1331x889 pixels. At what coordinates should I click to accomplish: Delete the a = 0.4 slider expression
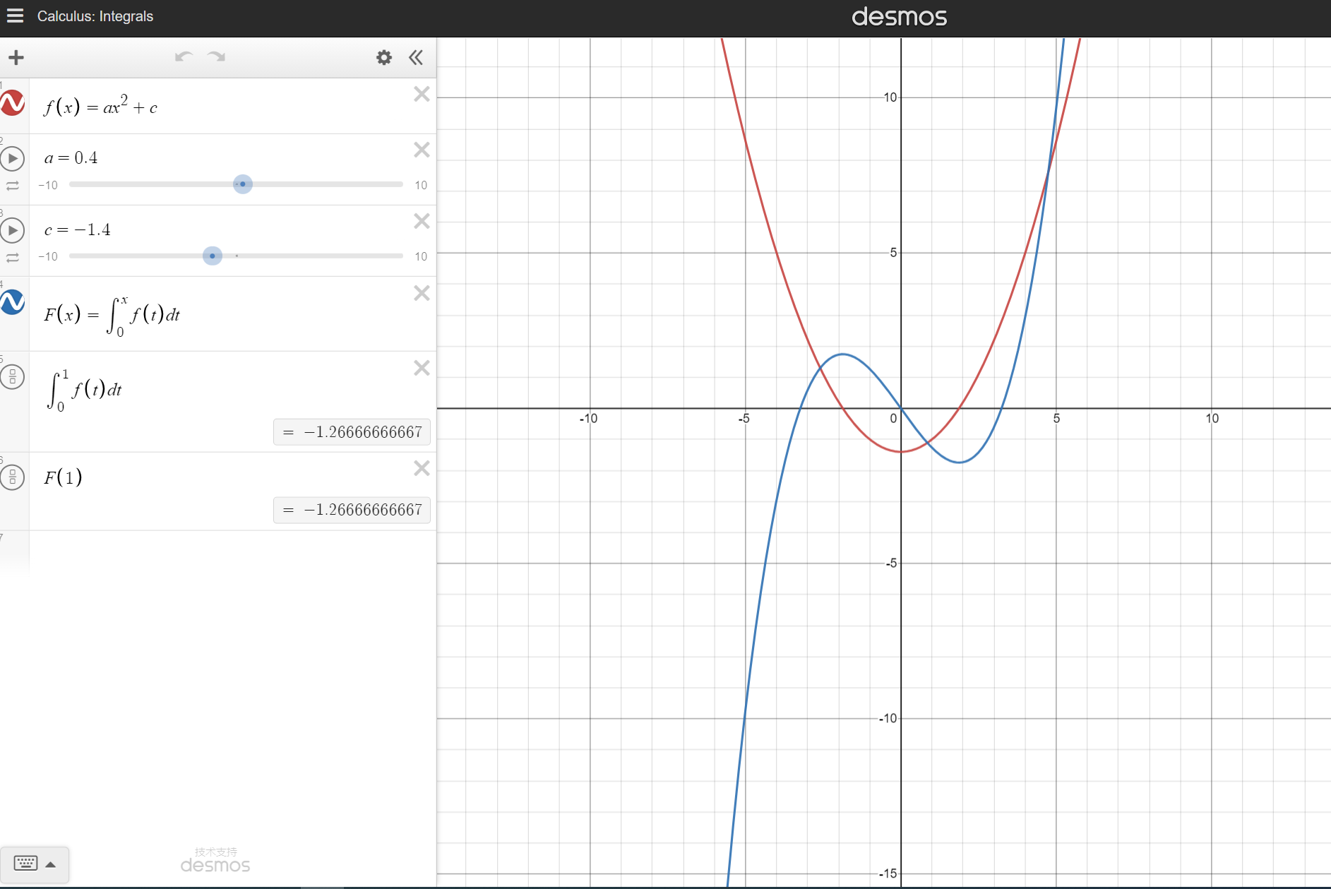tap(422, 150)
